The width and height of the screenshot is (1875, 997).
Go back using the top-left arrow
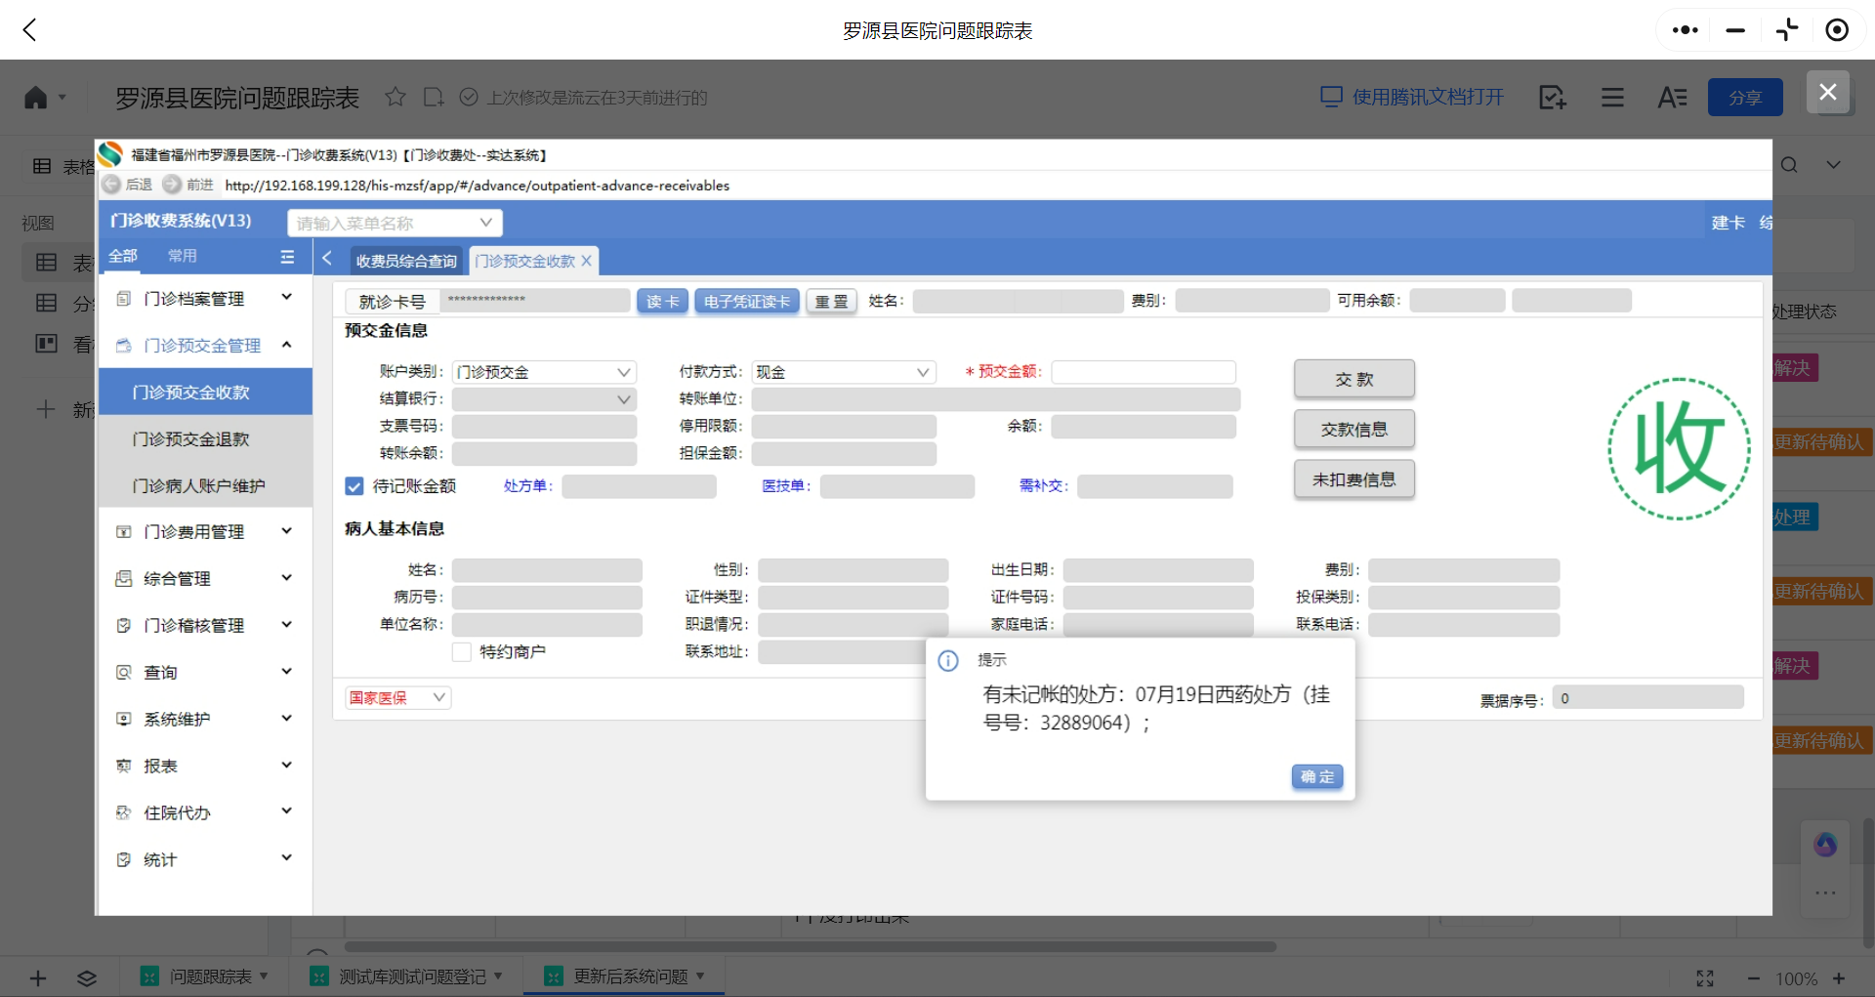(x=30, y=30)
